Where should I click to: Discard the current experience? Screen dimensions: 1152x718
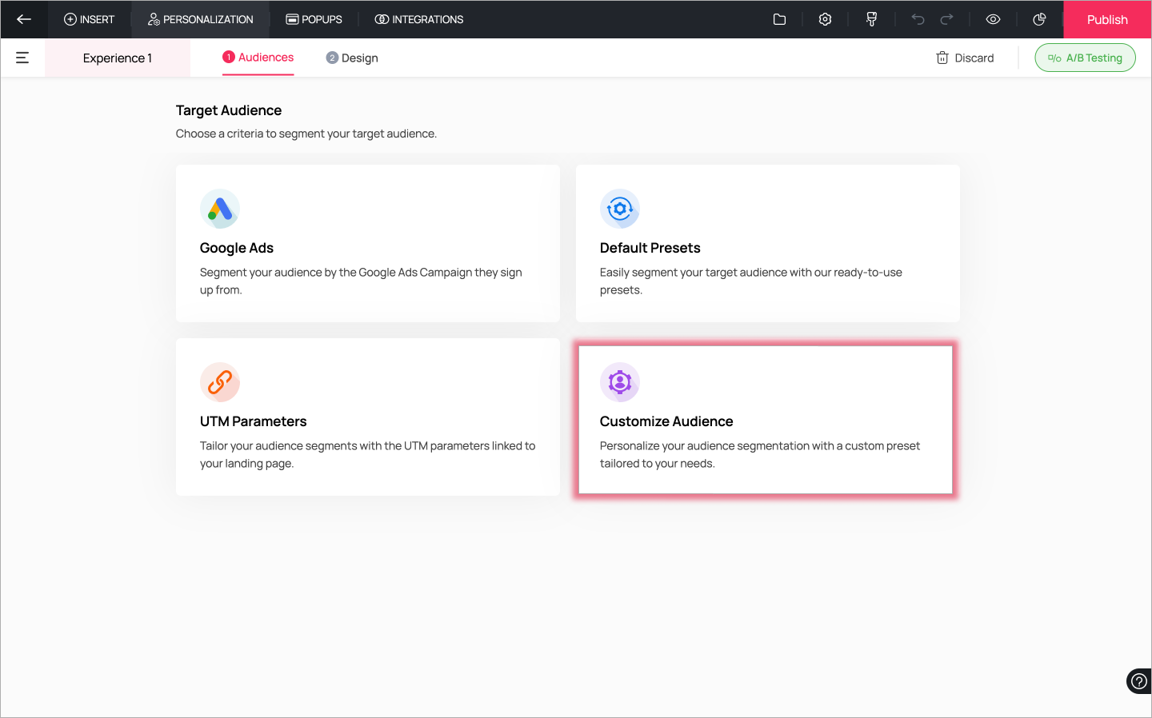(965, 58)
